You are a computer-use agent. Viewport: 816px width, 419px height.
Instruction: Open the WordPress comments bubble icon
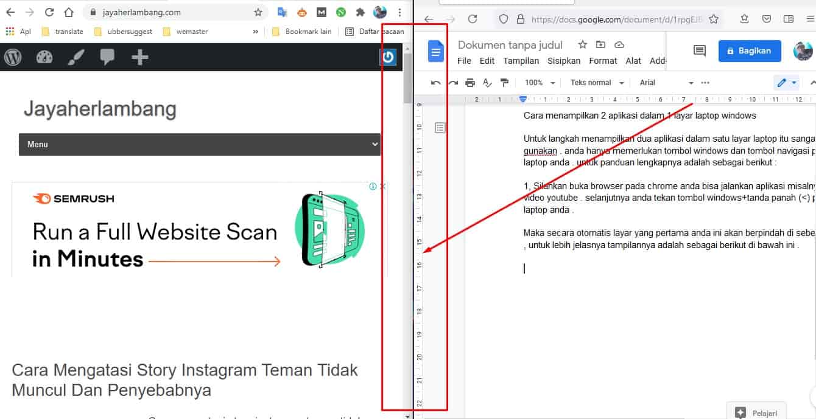pyautogui.click(x=108, y=57)
